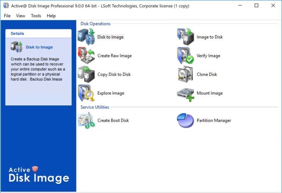
Task: Open the Help menu
Action: point(51,16)
